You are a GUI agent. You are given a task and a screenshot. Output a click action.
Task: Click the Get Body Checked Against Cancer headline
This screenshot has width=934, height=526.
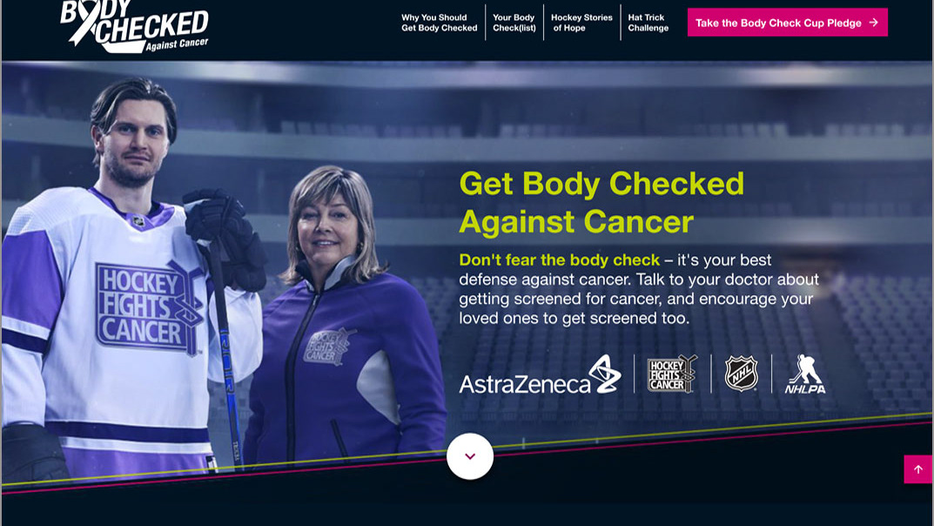pos(601,203)
